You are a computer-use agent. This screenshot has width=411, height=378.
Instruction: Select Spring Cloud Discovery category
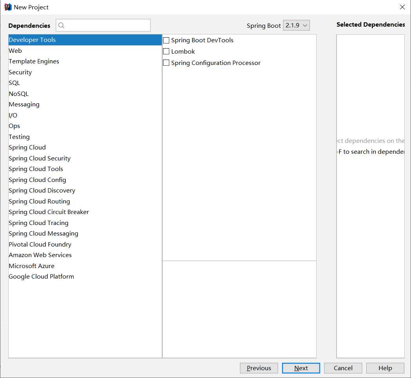[85, 191]
